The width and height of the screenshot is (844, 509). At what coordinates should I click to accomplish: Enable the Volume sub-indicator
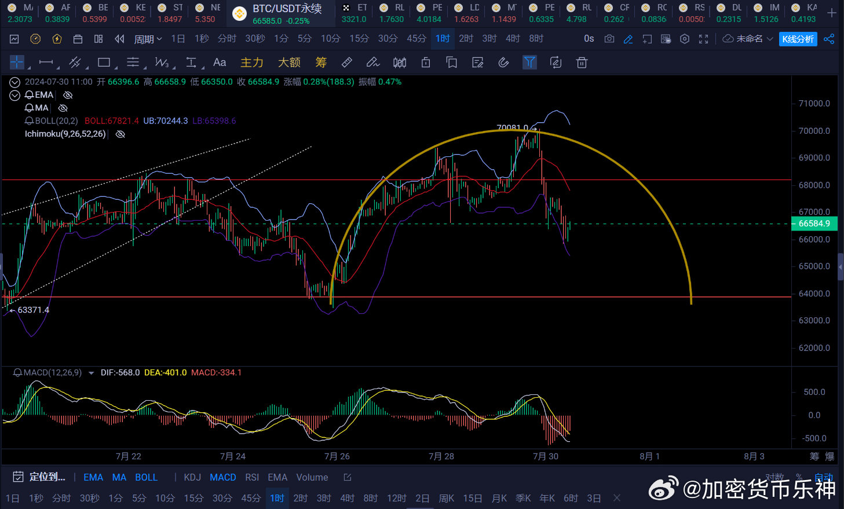point(312,477)
